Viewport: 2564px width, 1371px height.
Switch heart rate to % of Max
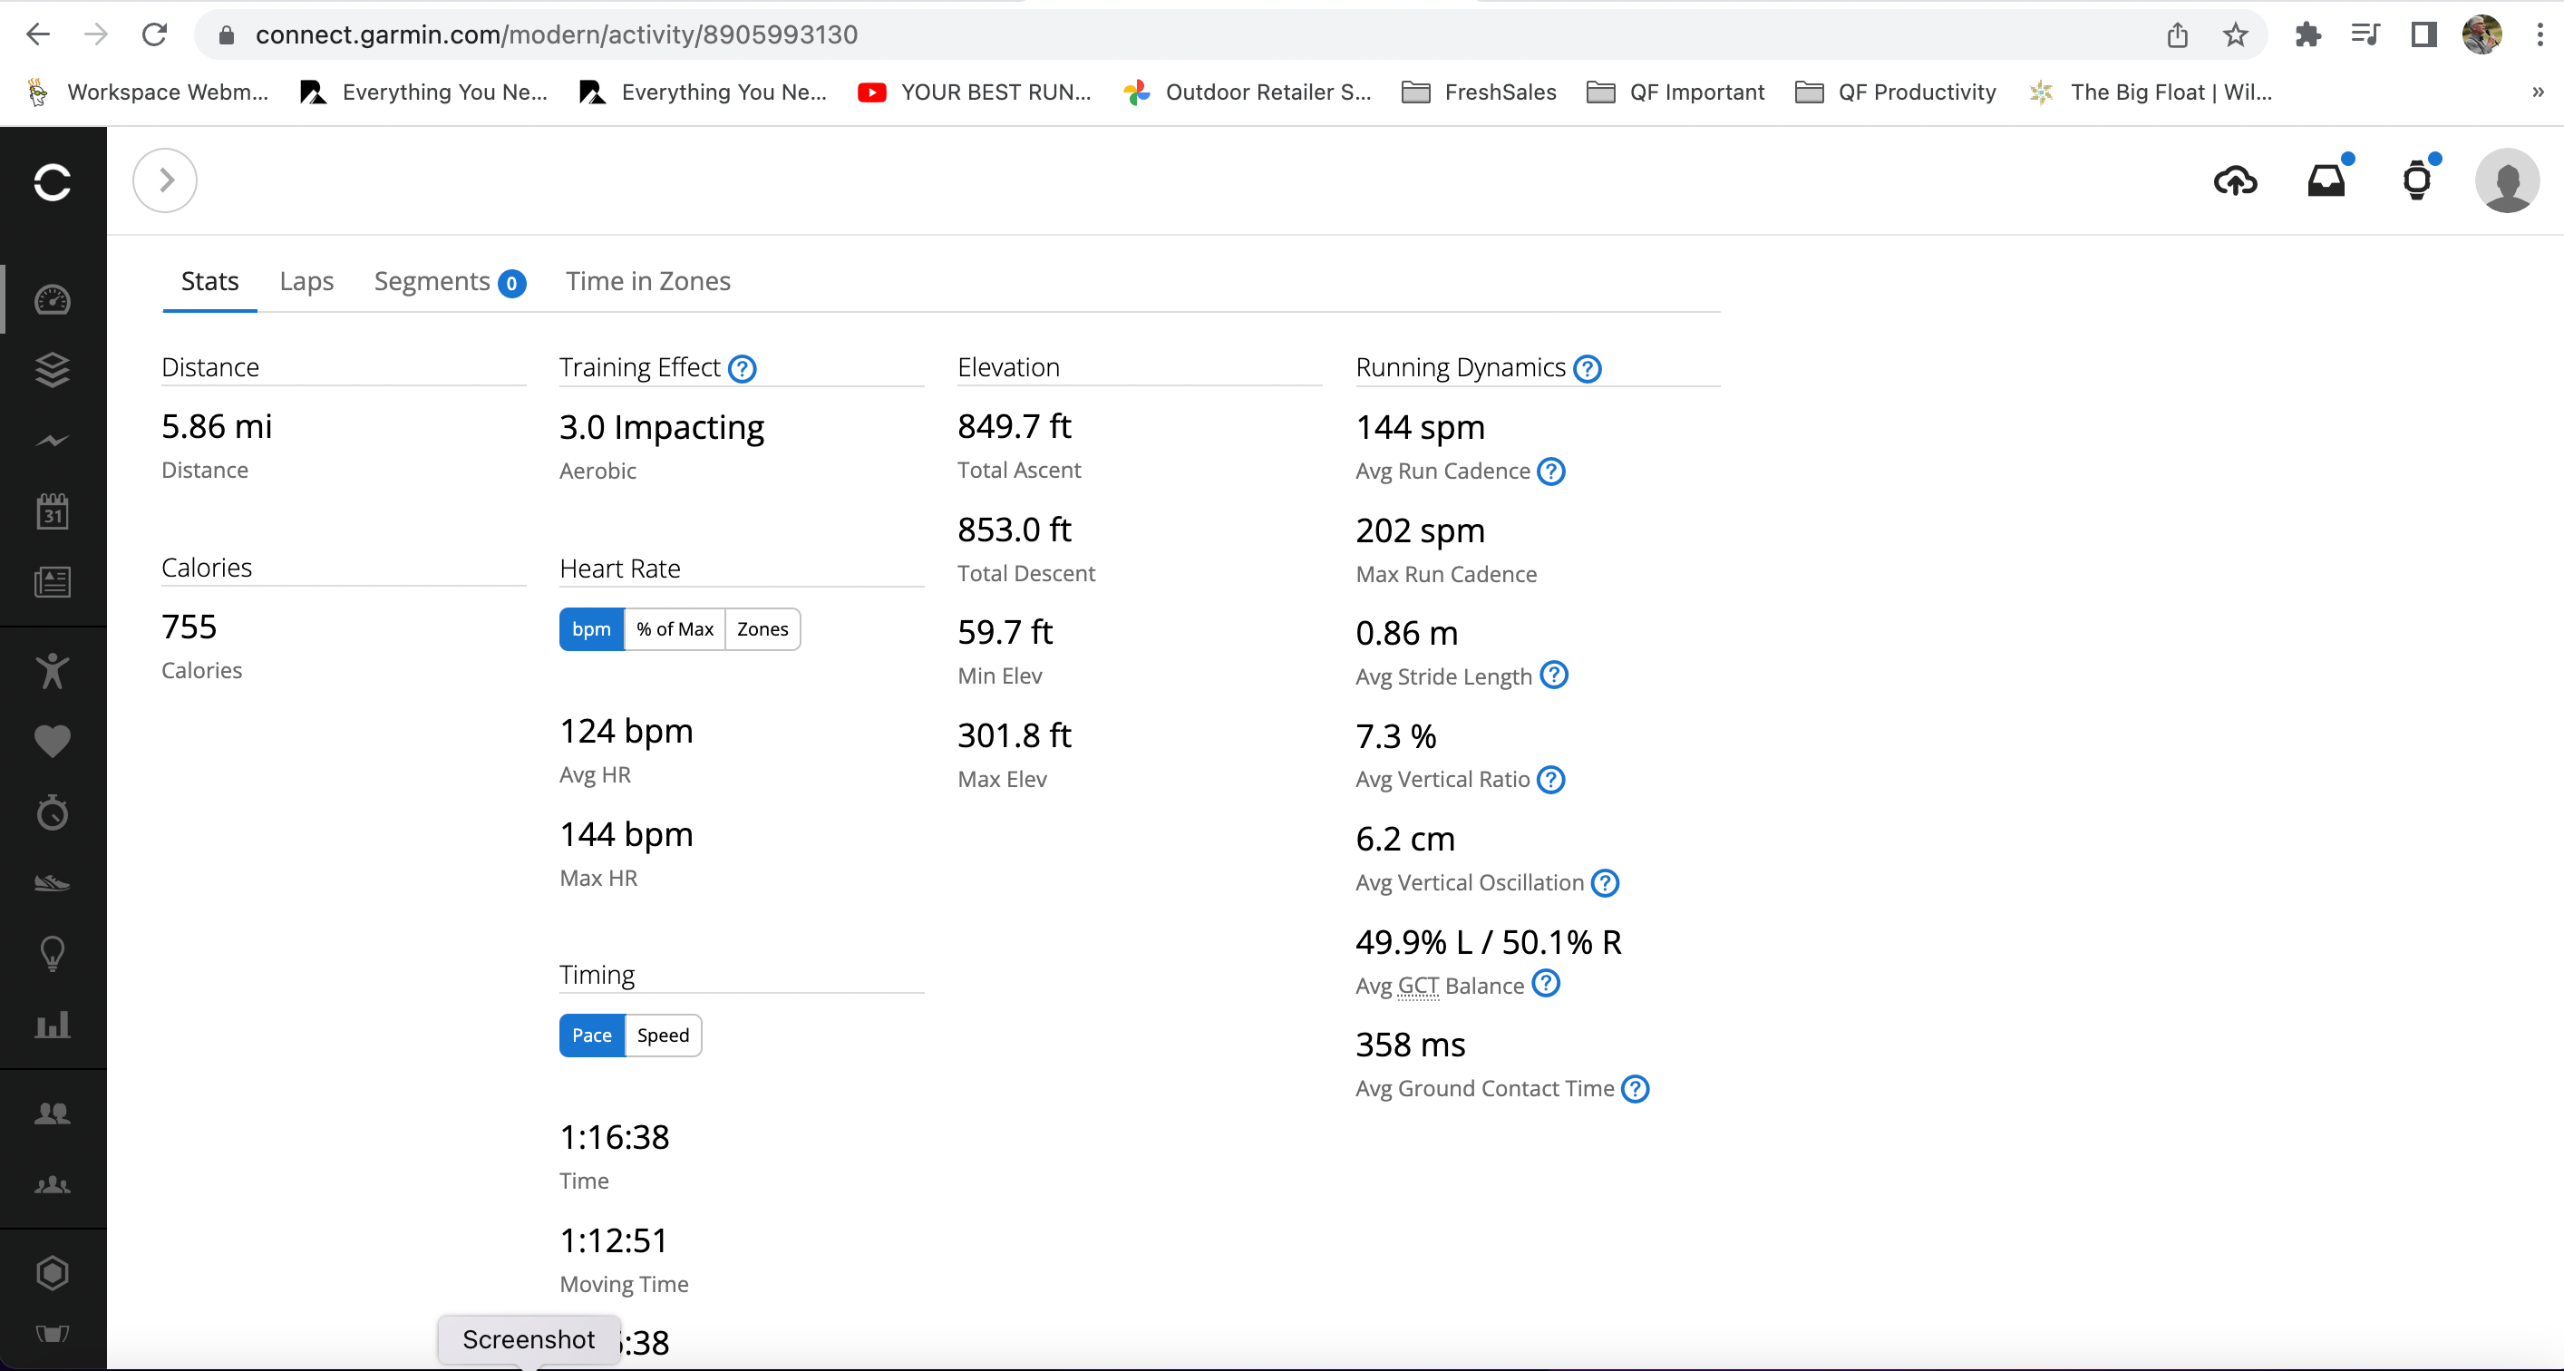pyautogui.click(x=675, y=629)
